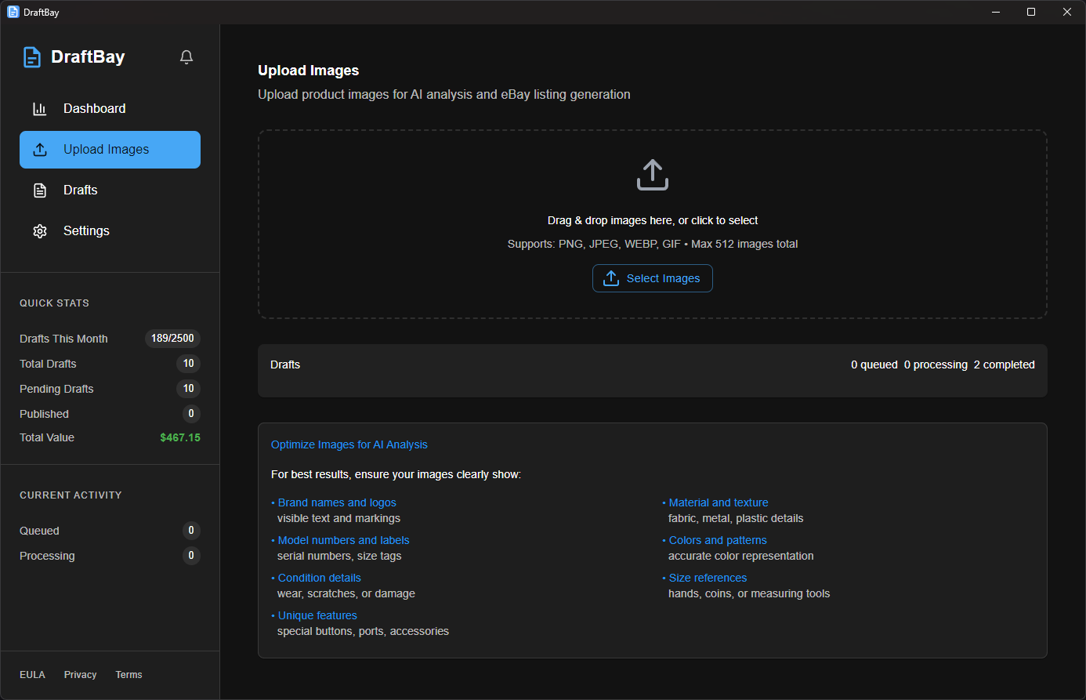This screenshot has width=1086, height=700.
Task: Click the Optimize Images for AI Analysis heading
Action: (x=349, y=444)
